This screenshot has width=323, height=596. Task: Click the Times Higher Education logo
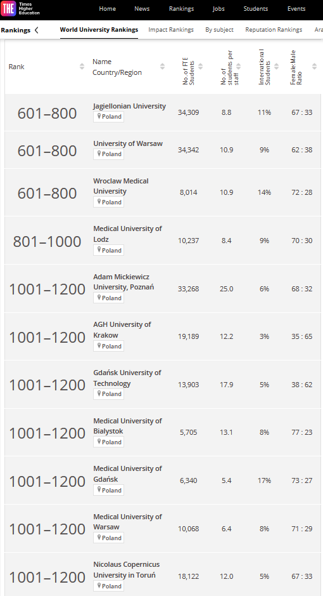click(20, 8)
